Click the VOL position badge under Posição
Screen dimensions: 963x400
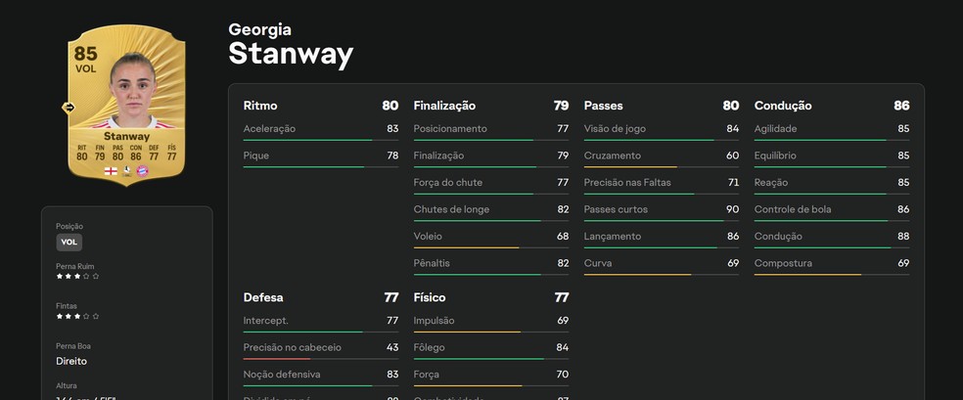(x=69, y=243)
